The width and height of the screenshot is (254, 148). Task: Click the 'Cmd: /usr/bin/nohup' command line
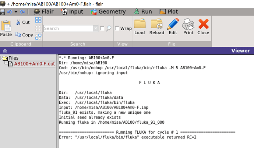132,68
